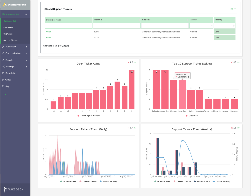Expand the Communication menu chevron

(x=26, y=54)
